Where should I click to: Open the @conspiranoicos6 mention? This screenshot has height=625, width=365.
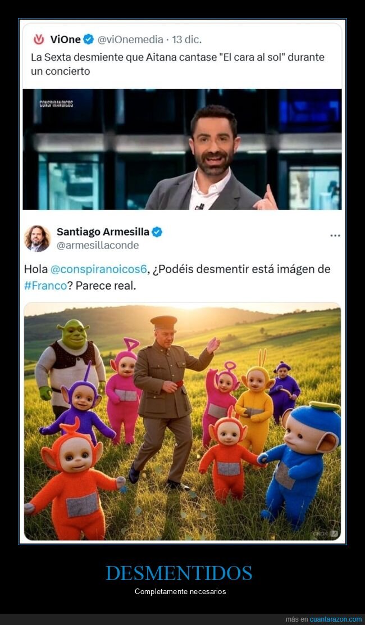click(99, 269)
